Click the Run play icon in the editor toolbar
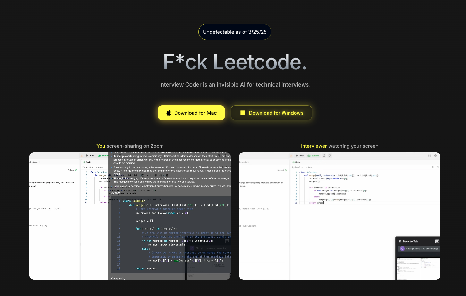The image size is (466, 296). [x=297, y=156]
